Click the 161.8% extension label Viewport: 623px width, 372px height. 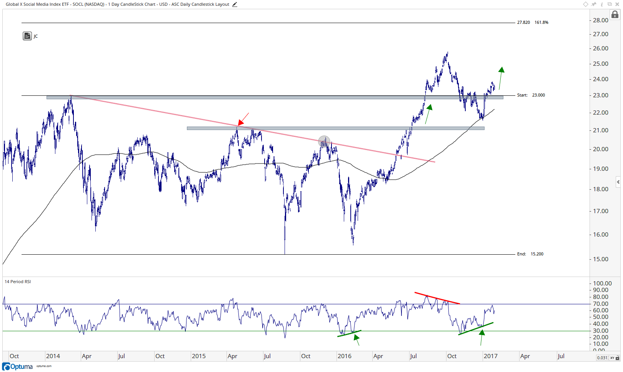(541, 23)
